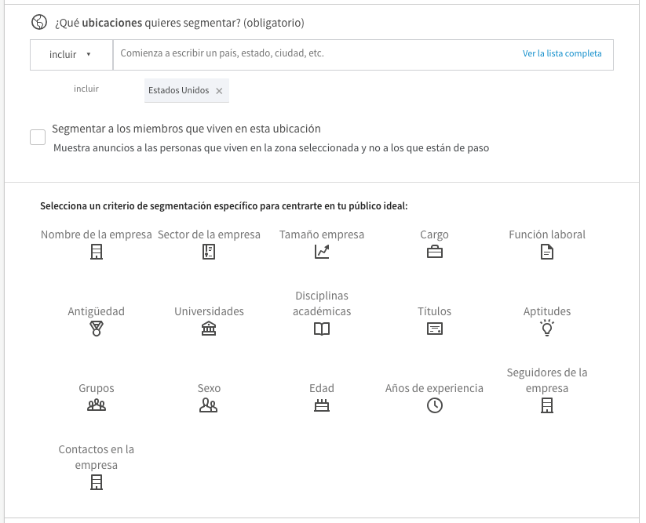Select the Años de experiencia clock icon
Image resolution: width=646 pixels, height=523 pixels.
[435, 405]
